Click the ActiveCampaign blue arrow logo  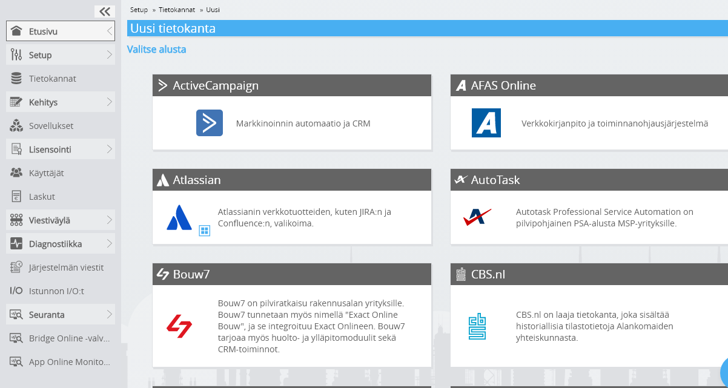tap(210, 123)
